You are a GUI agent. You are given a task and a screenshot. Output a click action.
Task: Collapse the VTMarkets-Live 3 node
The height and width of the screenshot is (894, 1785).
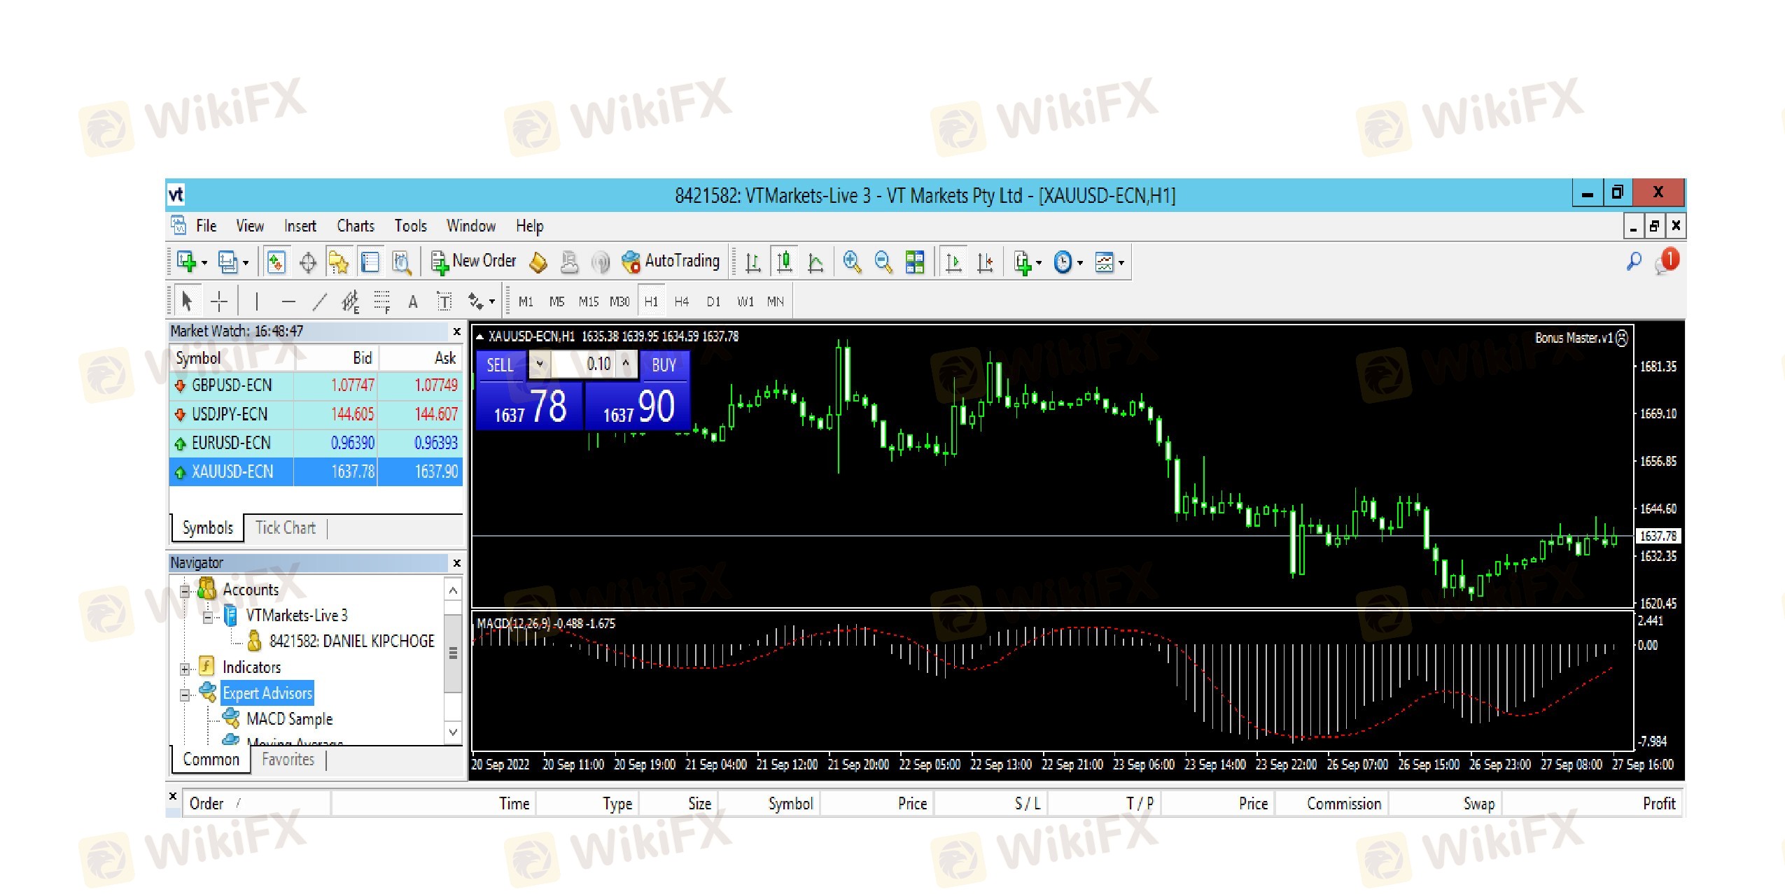(208, 617)
